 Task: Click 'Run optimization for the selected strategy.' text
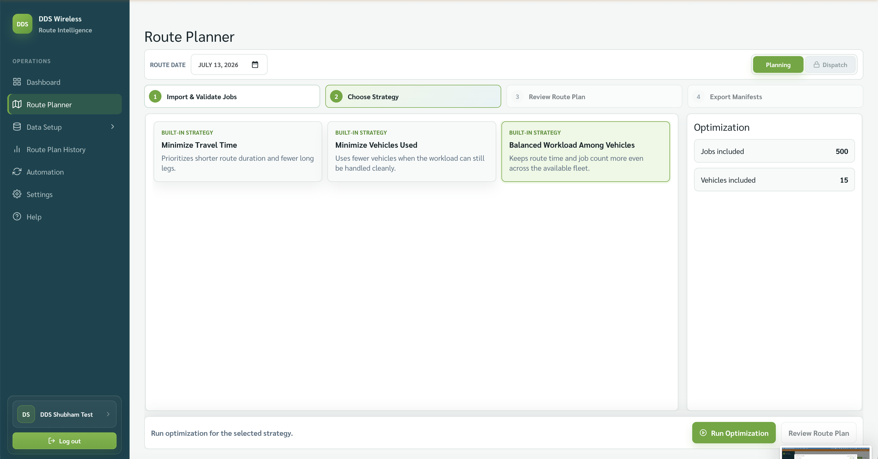pyautogui.click(x=222, y=433)
